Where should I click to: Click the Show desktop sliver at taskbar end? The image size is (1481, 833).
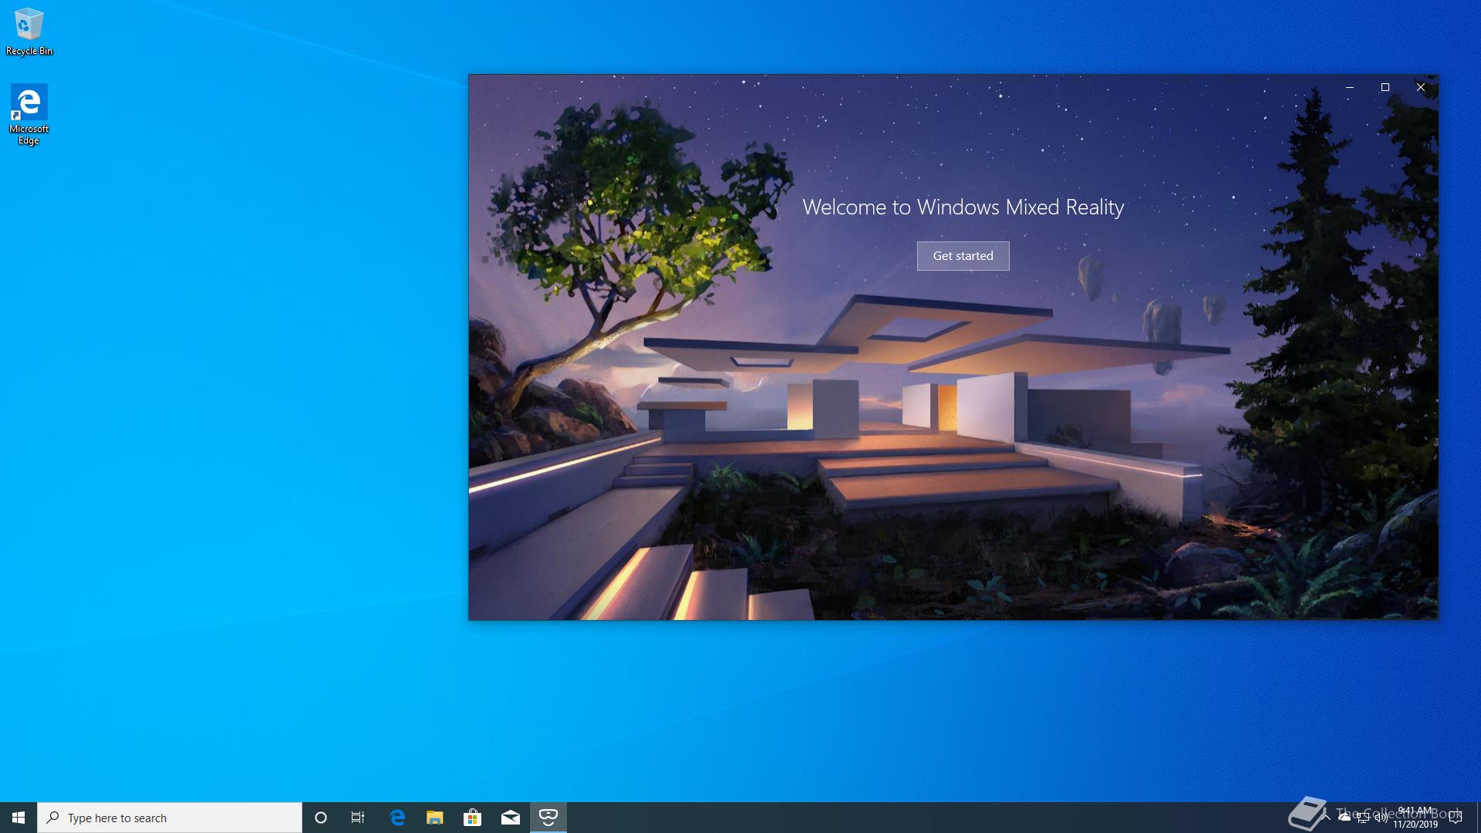(1479, 818)
